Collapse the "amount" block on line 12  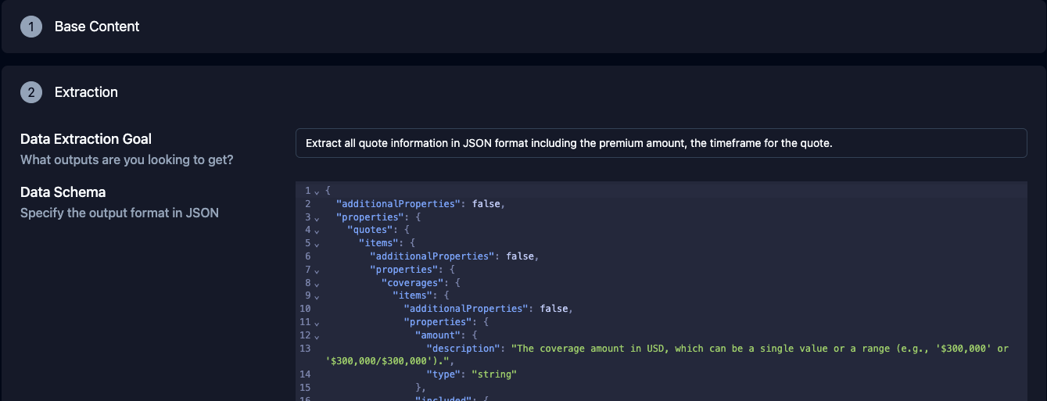coord(317,336)
